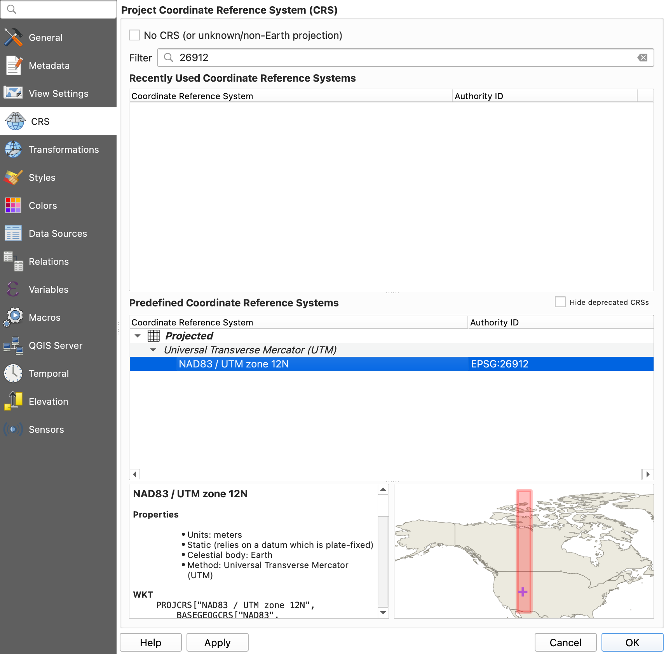Click the Projected grid icon
The height and width of the screenshot is (654, 666).
pyautogui.click(x=153, y=336)
